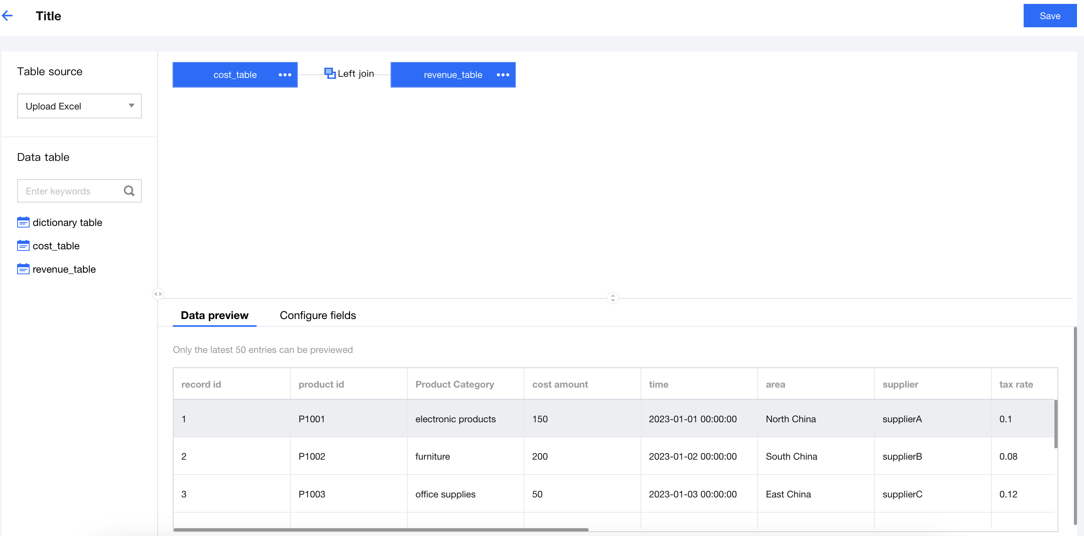
Task: Click the back arrow icon
Action: [7, 16]
